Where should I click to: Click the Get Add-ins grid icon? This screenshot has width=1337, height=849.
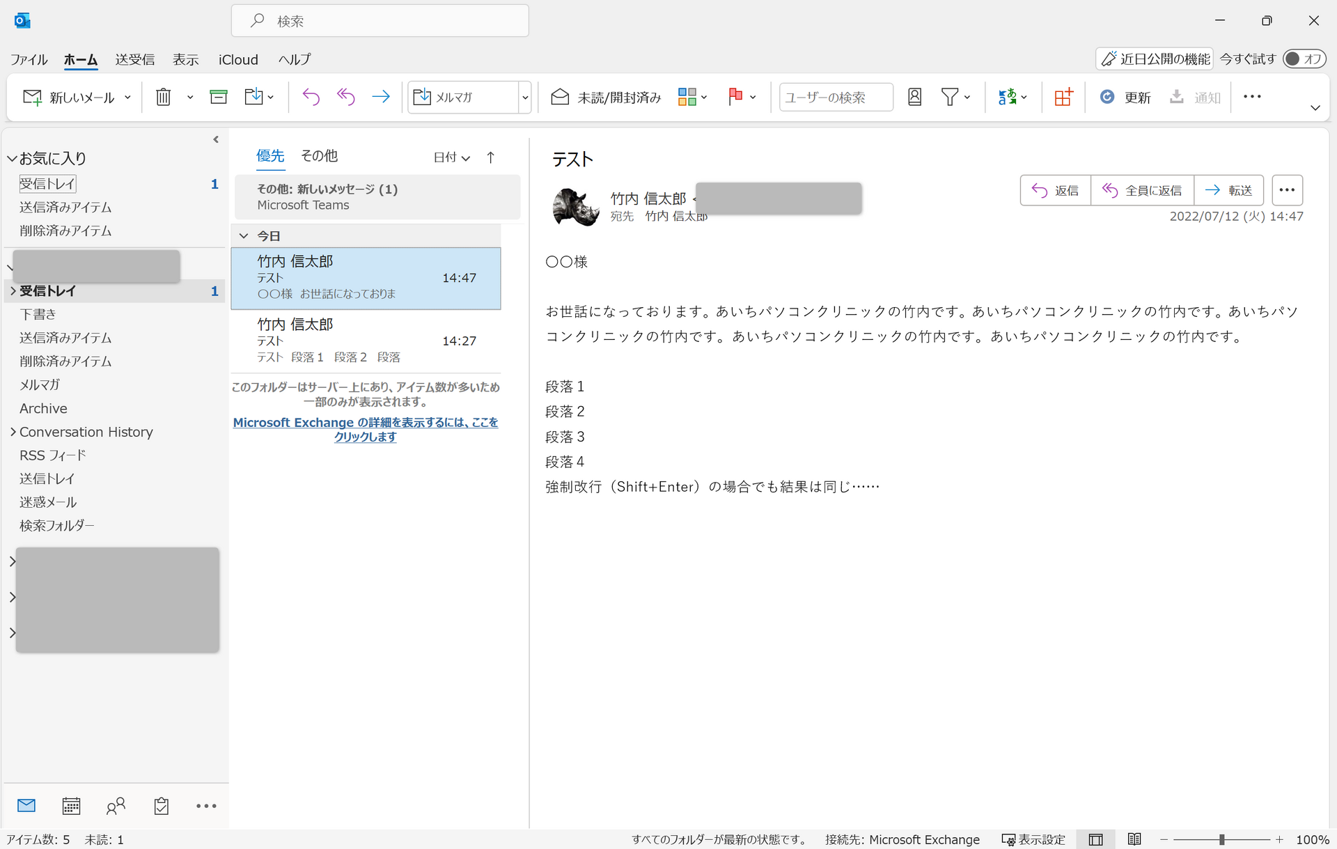(x=1063, y=97)
